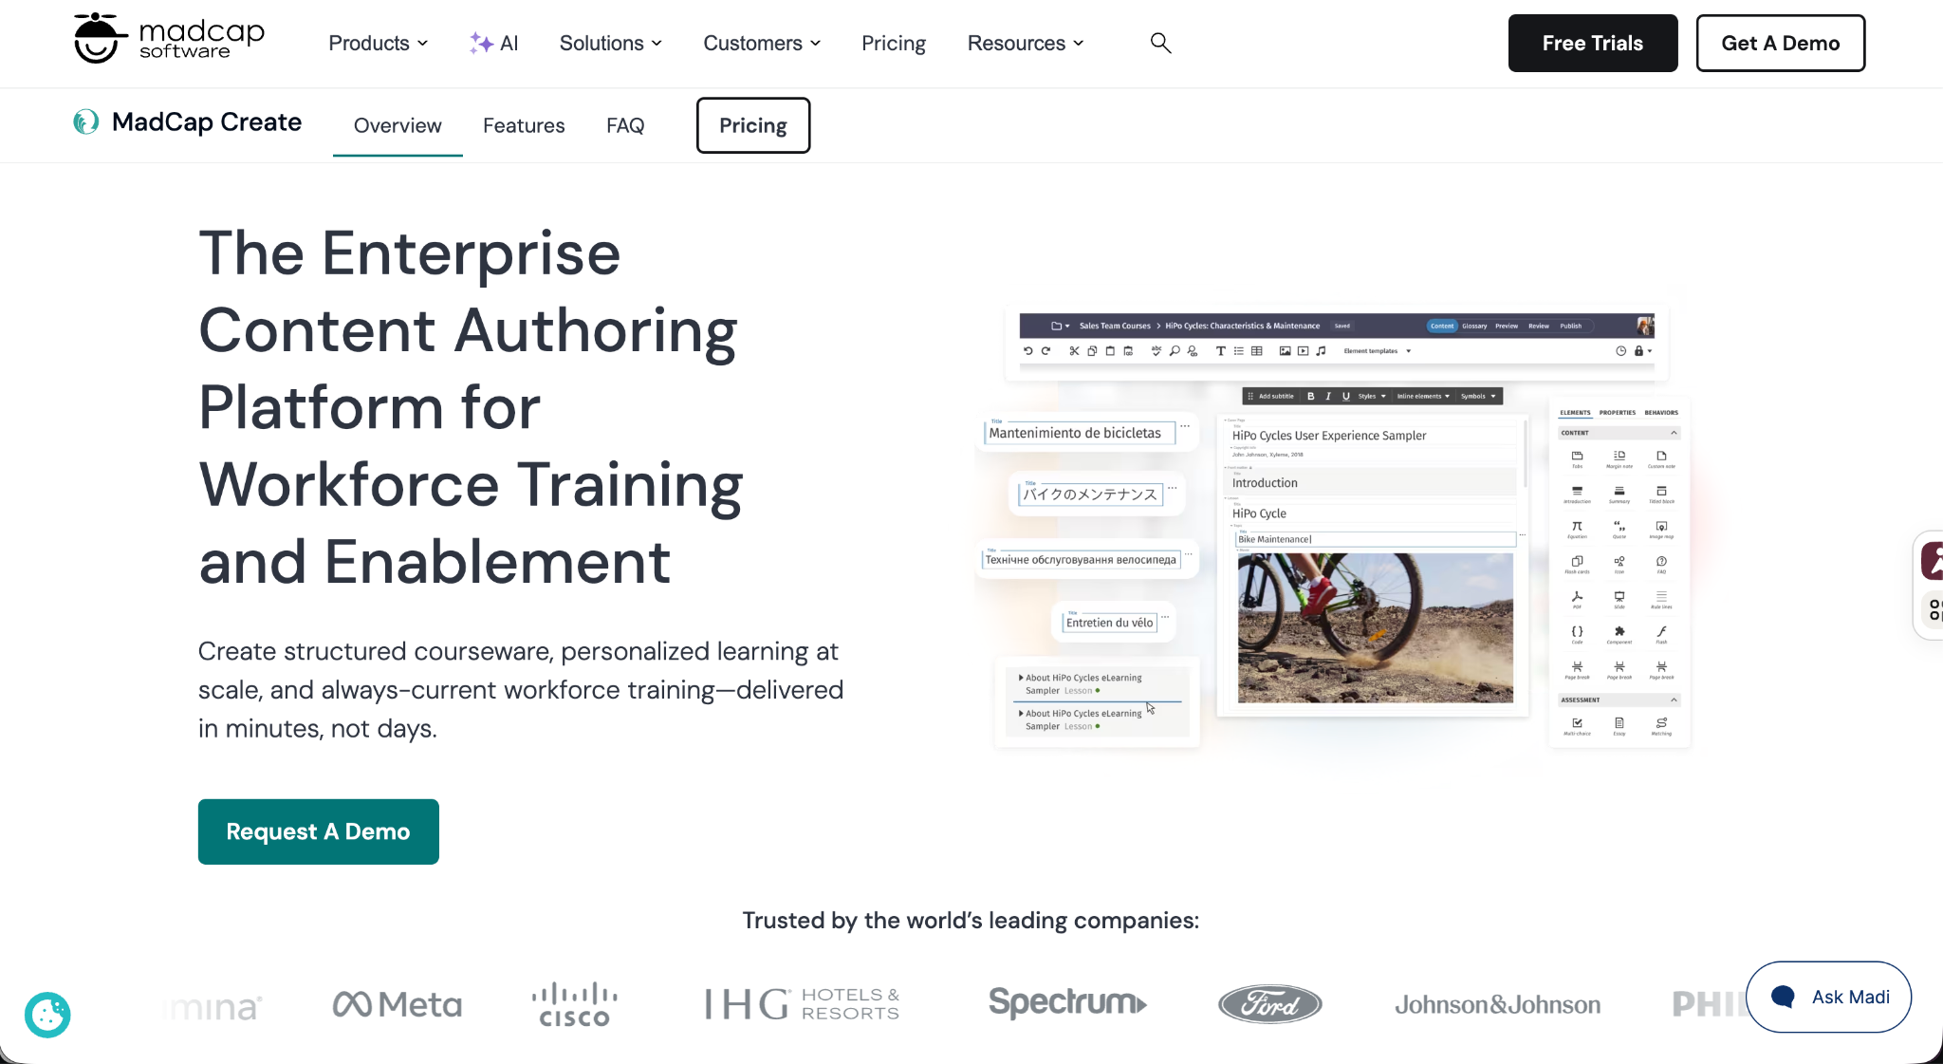The height and width of the screenshot is (1064, 1943).
Task: Open site search with the magnifier icon
Action: (1160, 44)
